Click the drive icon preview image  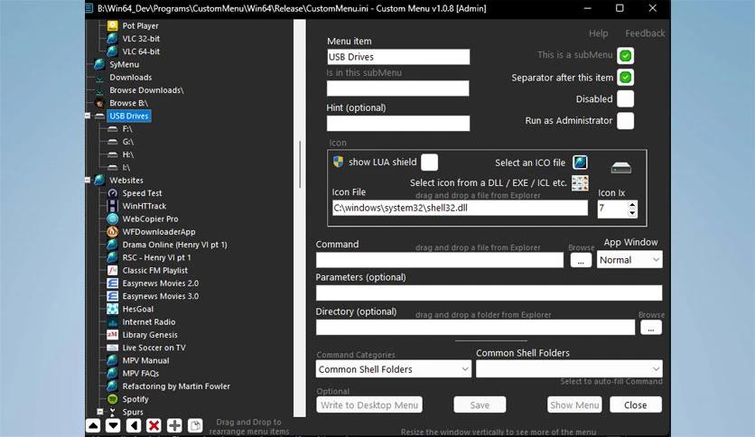620,167
